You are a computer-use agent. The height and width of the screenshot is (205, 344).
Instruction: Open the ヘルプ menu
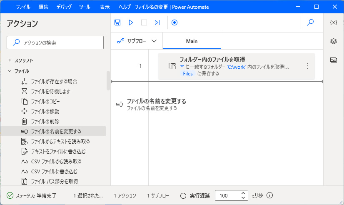pos(125,7)
